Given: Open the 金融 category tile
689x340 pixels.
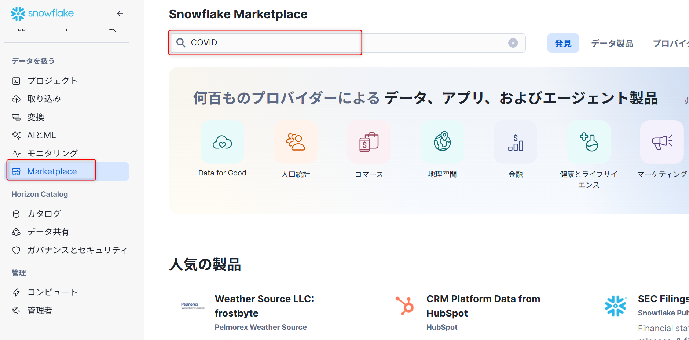Looking at the screenshot, I should click(516, 142).
